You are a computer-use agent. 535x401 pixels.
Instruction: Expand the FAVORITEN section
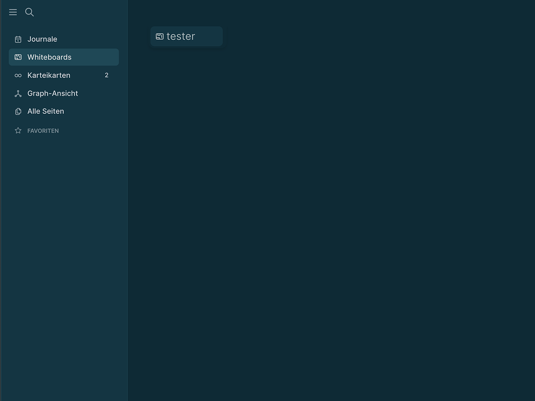coord(43,131)
